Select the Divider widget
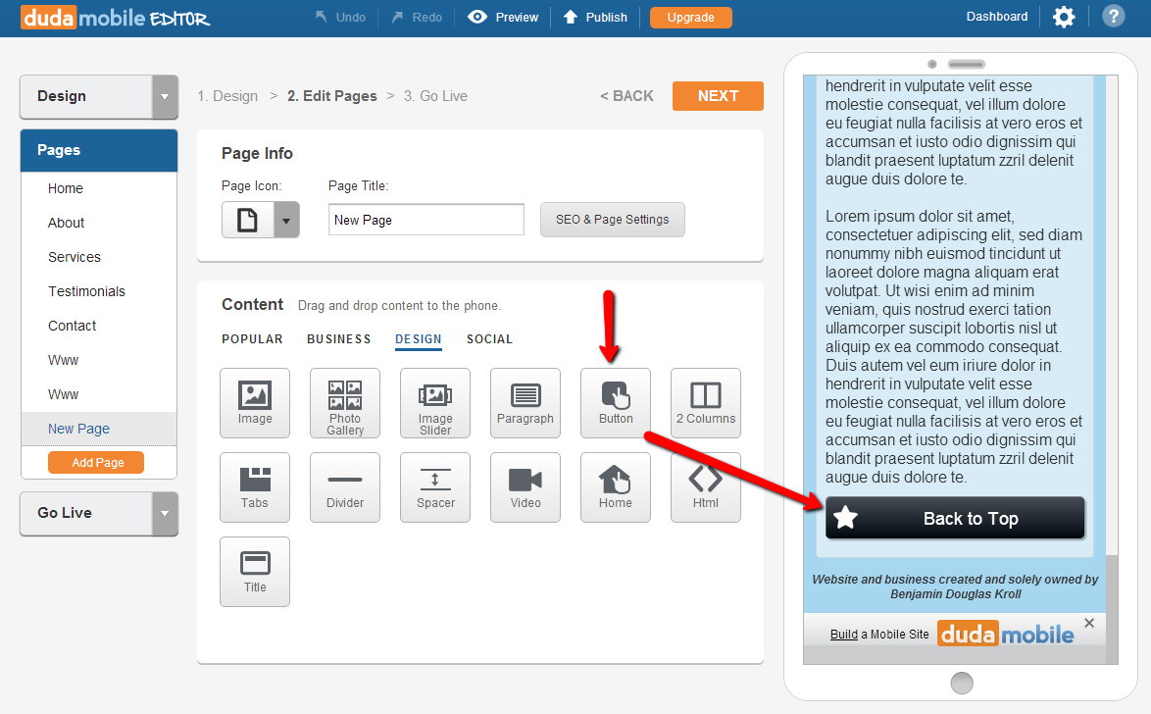 [345, 487]
